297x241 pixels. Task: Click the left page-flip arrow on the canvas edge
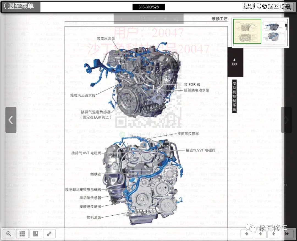coord(11,120)
